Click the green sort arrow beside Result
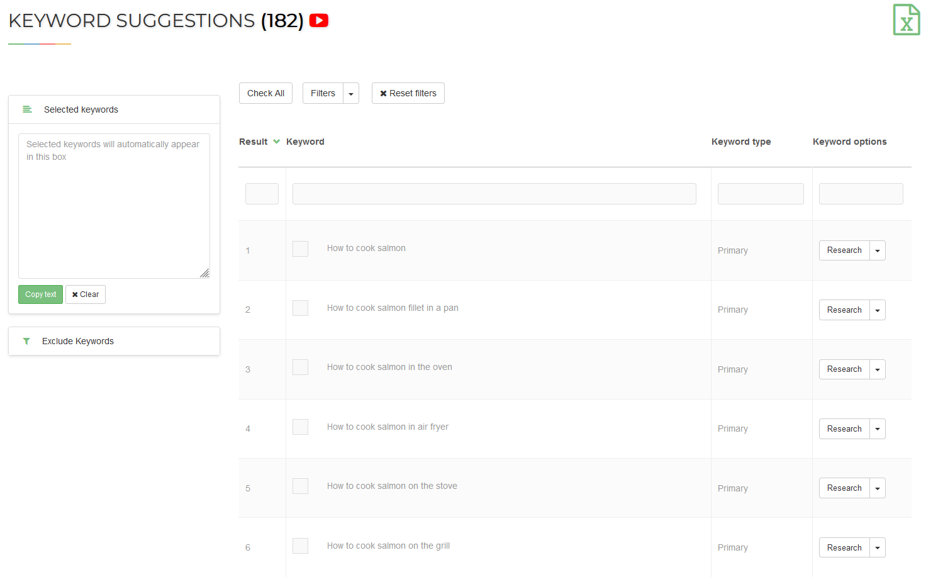This screenshot has width=943, height=577. pos(276,142)
